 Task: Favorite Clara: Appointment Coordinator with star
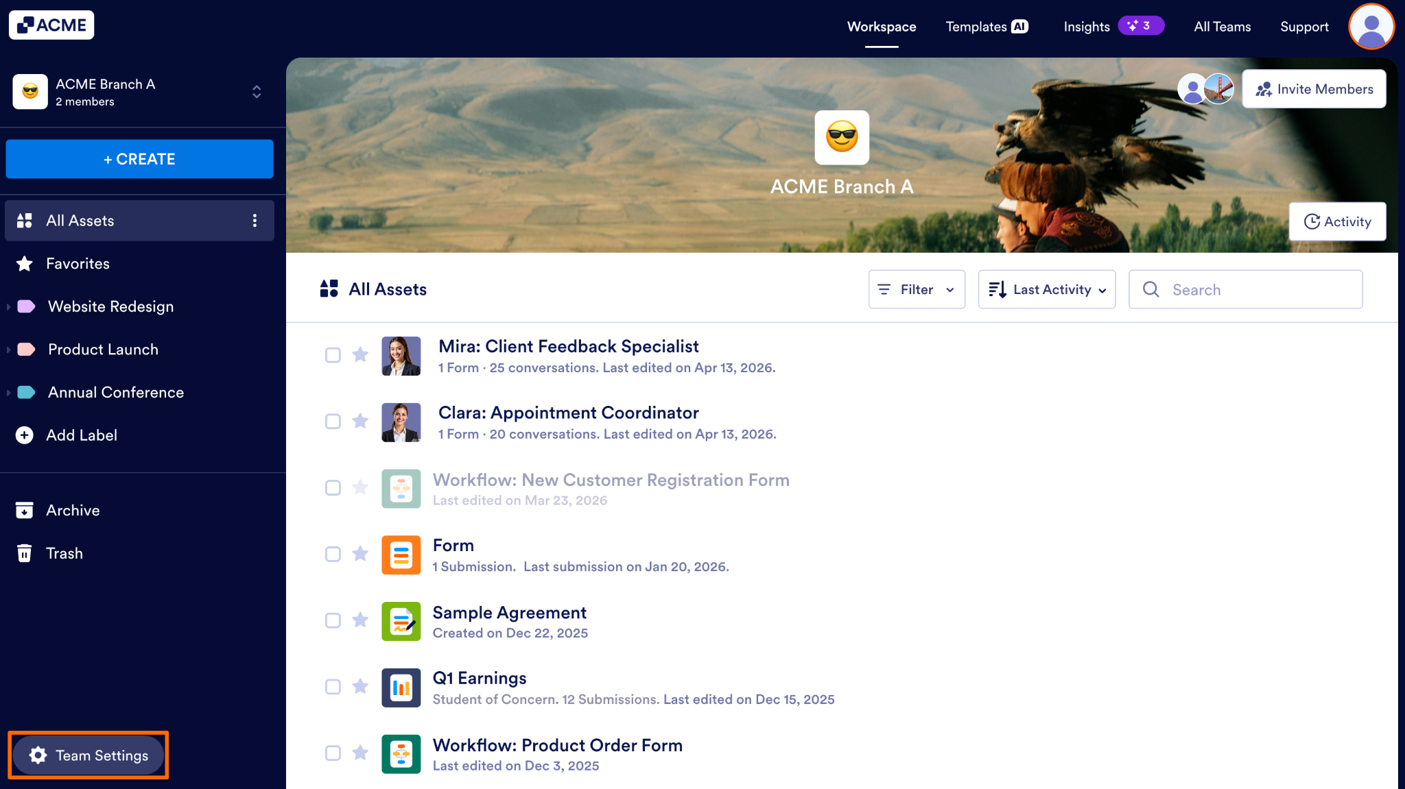360,421
